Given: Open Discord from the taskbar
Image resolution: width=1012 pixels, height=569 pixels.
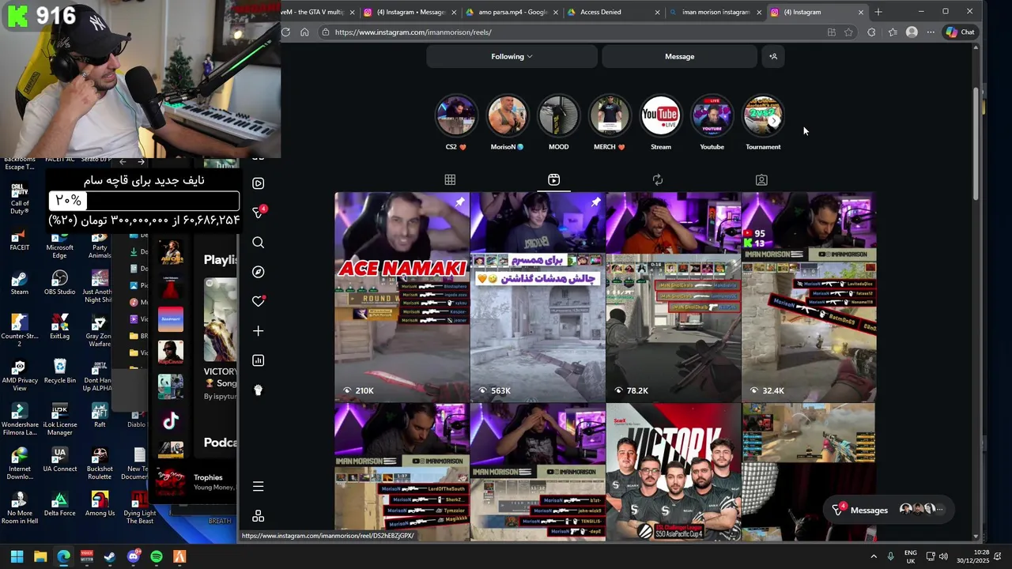Looking at the screenshot, I should point(134,556).
